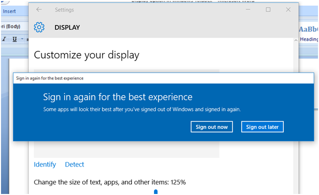Click the Customize your display heading

(x=86, y=55)
